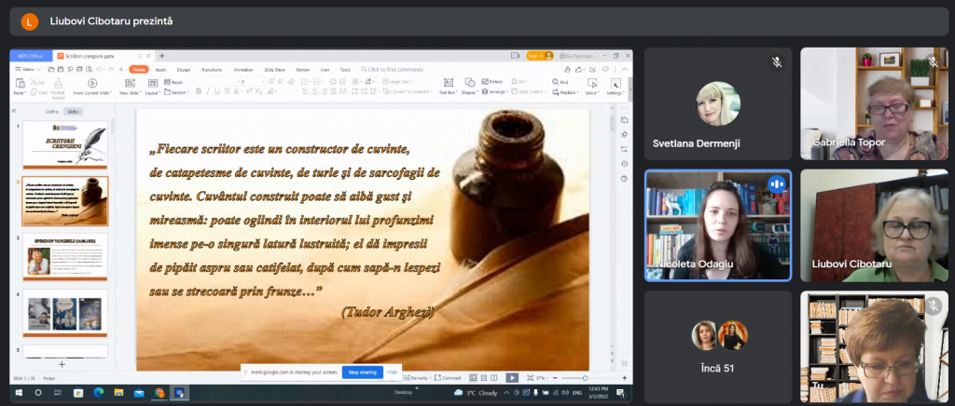Expand the Align Text dropdown
This screenshot has height=406, width=955.
(x=397, y=81)
